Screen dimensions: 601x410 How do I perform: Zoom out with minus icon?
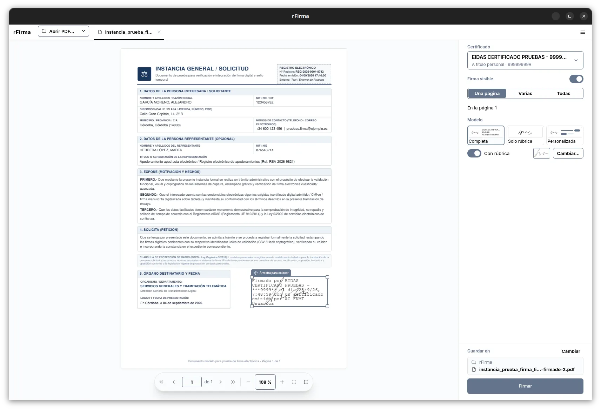248,382
